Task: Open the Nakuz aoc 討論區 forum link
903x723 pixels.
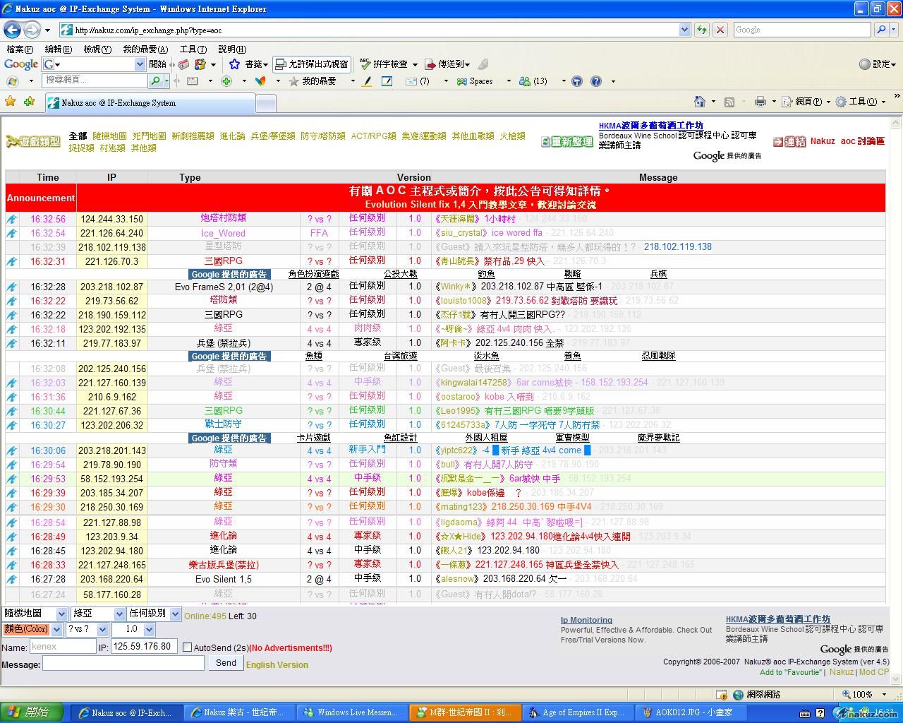Action: tap(847, 141)
